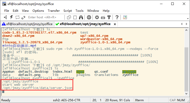Viewport: 190px width, 103px height.
Task: Click the Copy toolbar icon
Action: (x=69, y=17)
